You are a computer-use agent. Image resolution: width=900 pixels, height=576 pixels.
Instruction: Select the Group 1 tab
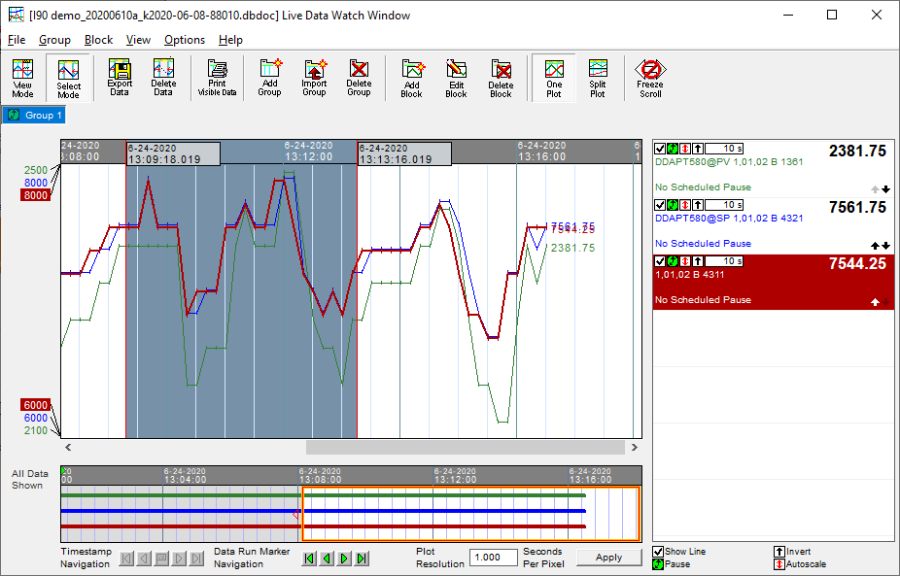tap(34, 115)
